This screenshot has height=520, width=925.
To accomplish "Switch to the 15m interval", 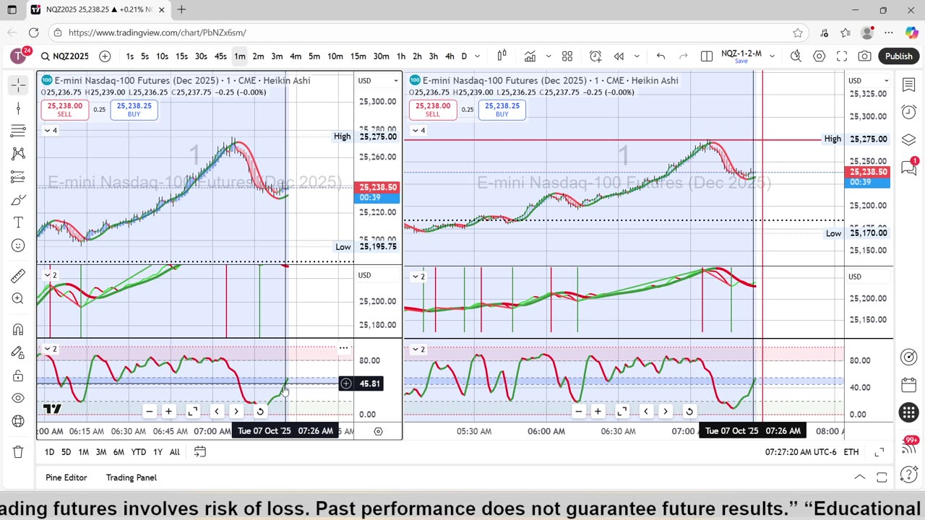I will [x=358, y=56].
